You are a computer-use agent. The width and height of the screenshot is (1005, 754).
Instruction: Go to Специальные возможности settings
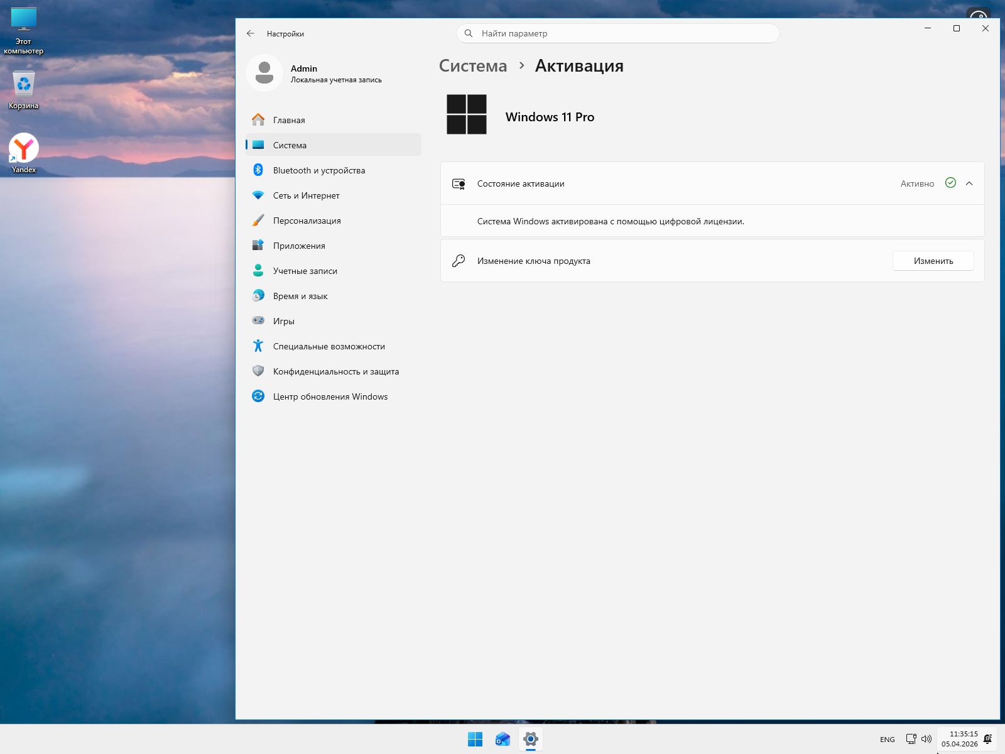(x=329, y=346)
